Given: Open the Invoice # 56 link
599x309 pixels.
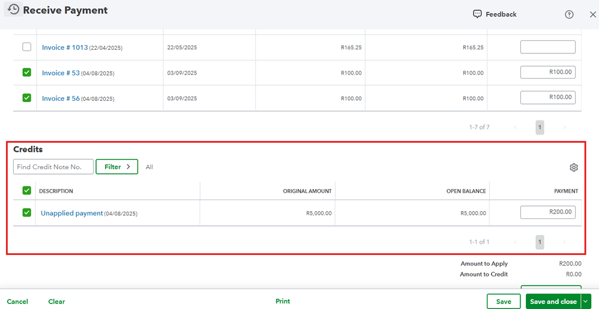Looking at the screenshot, I should [x=61, y=98].
